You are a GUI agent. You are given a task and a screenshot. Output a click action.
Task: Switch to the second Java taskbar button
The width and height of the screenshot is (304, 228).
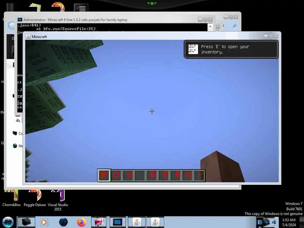coord(155,222)
